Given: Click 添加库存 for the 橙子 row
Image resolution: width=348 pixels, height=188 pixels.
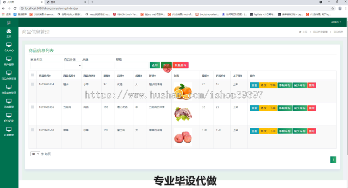Looking at the screenshot, I should tap(285, 85).
